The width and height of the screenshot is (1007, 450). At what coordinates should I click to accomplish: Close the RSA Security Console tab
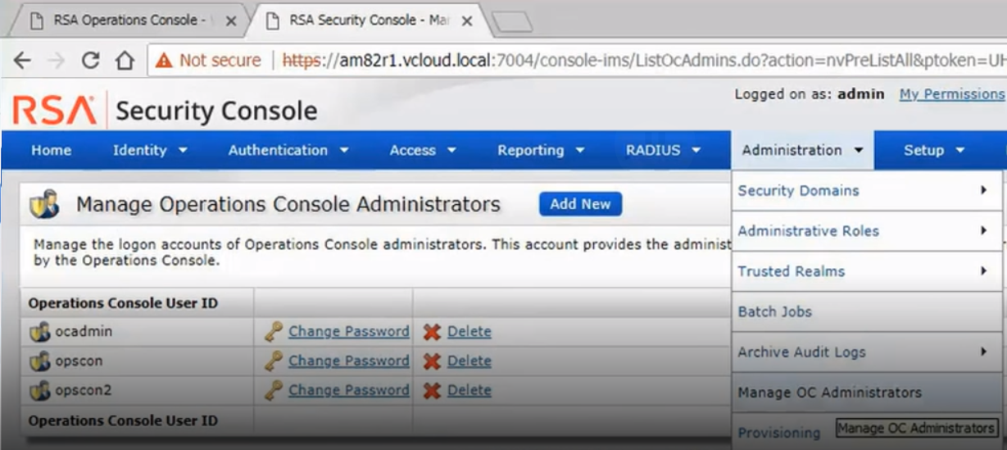(x=467, y=21)
